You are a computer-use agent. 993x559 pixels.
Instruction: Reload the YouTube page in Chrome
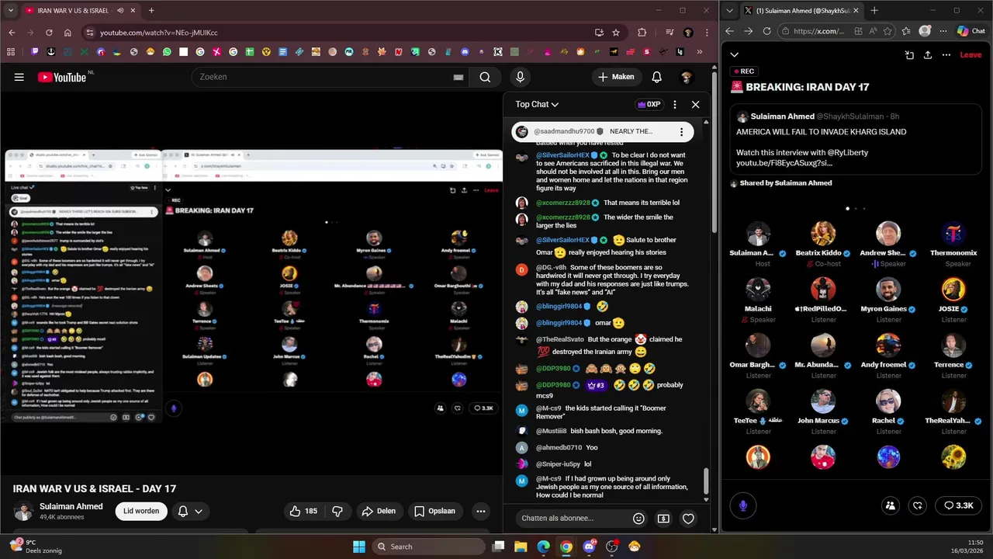point(49,33)
